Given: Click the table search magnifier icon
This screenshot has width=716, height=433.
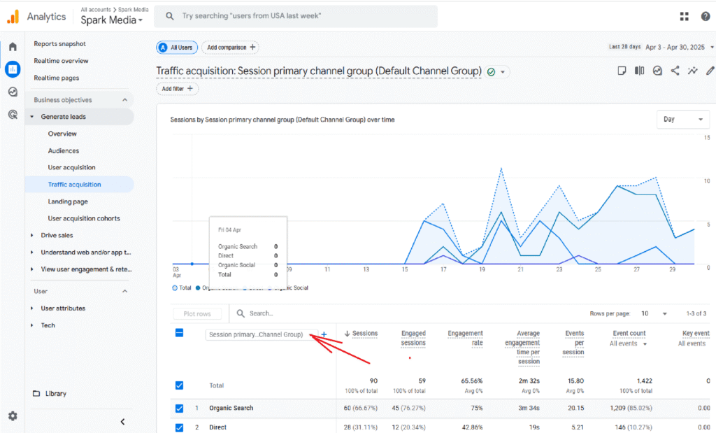Looking at the screenshot, I should coord(241,313).
